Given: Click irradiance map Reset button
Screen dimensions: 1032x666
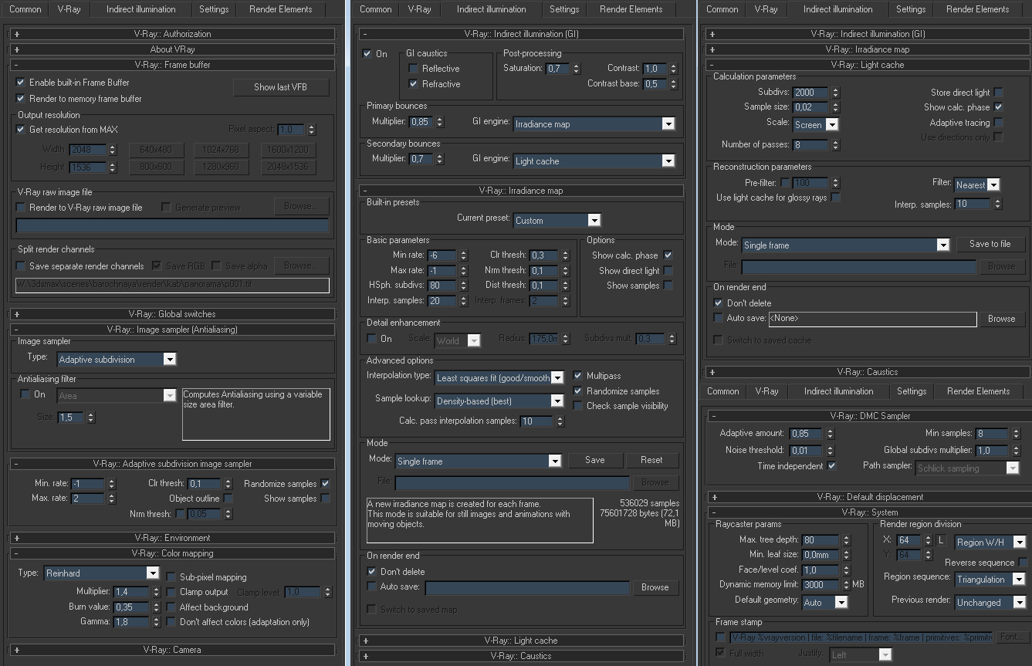Looking at the screenshot, I should [651, 460].
